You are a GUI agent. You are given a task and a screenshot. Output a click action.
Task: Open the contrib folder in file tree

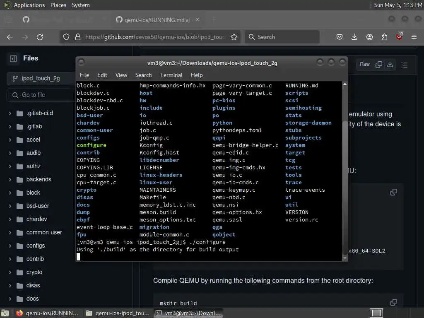click(35, 259)
